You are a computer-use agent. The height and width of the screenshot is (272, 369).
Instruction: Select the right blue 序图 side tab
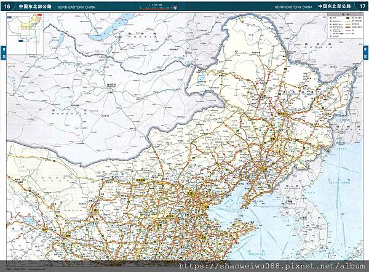[365, 52]
